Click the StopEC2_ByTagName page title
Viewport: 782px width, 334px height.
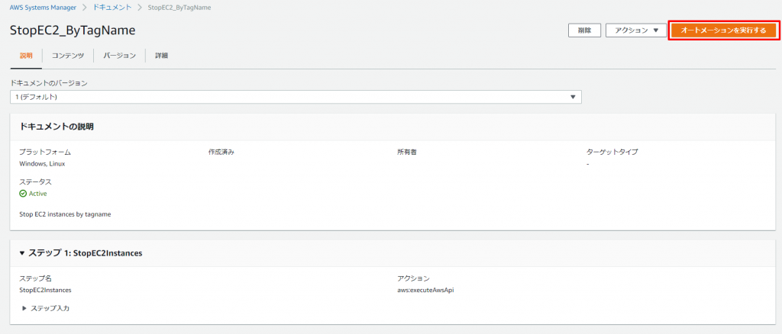(73, 31)
